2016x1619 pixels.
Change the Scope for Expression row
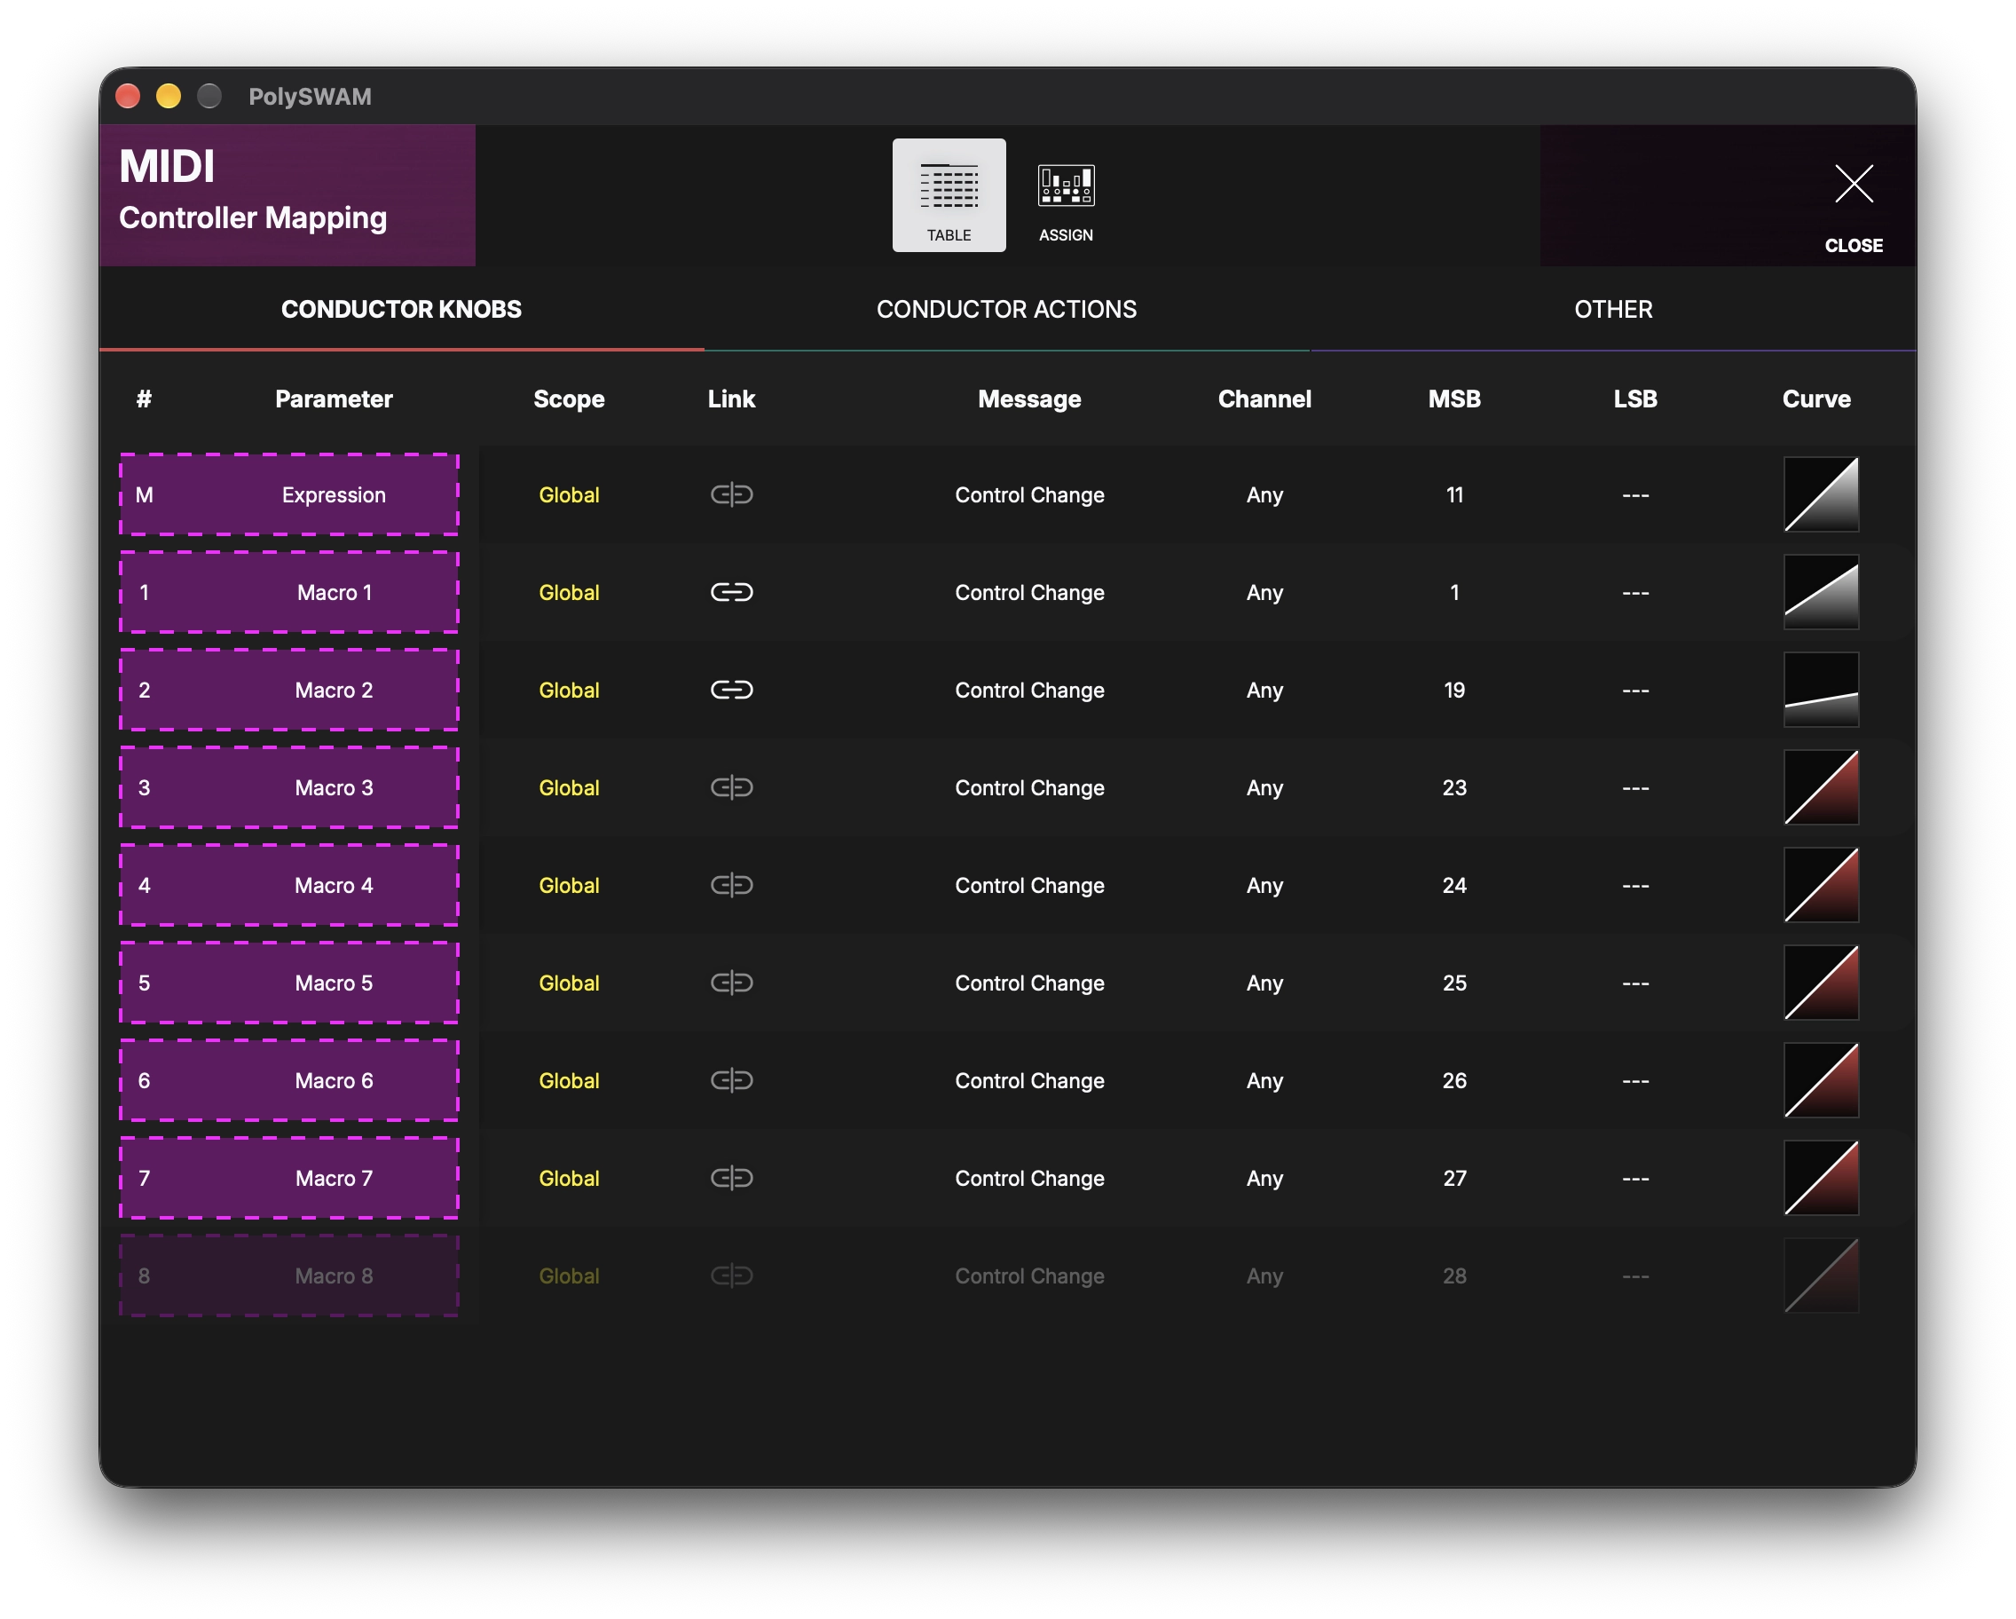click(x=569, y=494)
